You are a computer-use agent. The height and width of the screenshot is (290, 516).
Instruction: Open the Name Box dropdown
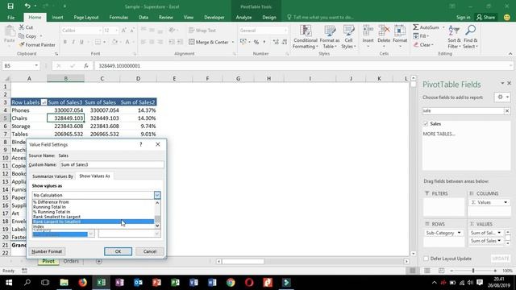[36, 66]
